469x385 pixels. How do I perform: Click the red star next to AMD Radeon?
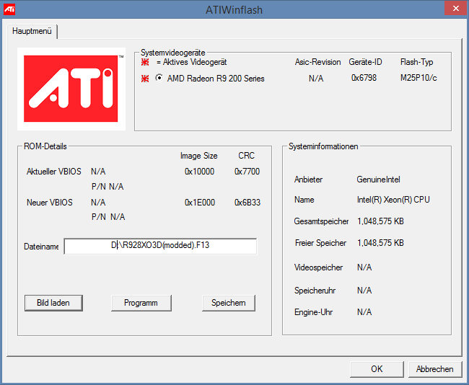145,79
